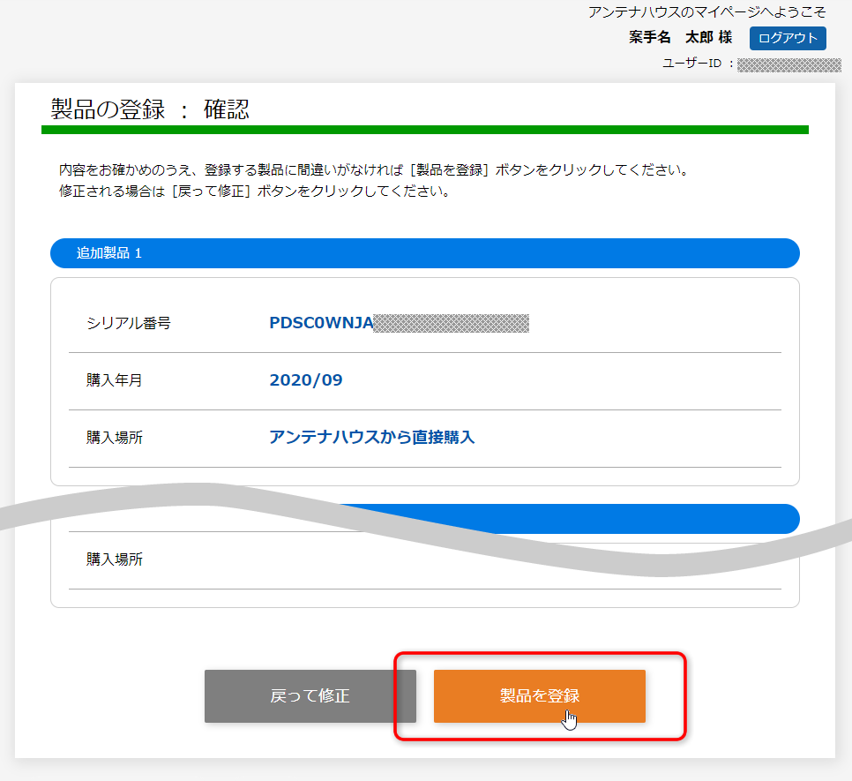Select the serial number PDSC0WNJA value
This screenshot has width=852, height=781.
pyautogui.click(x=318, y=323)
